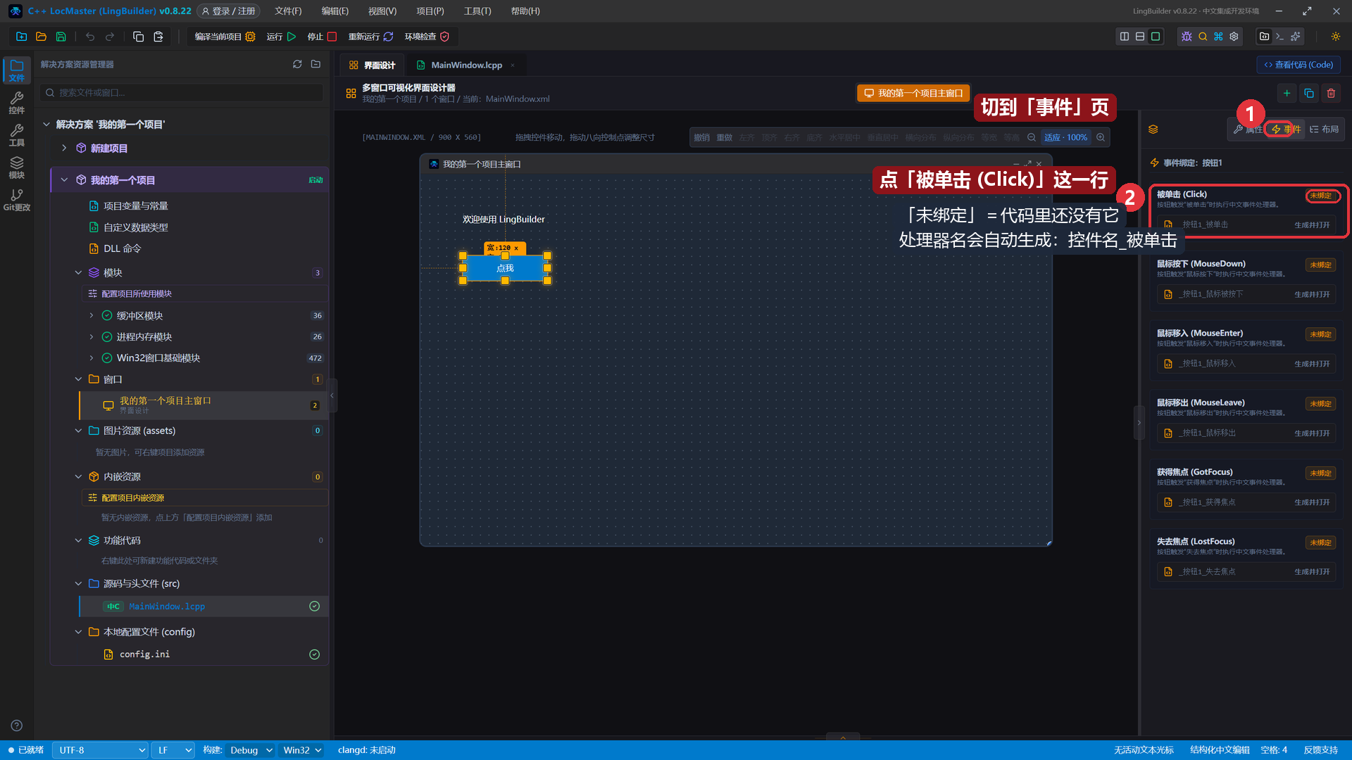This screenshot has width=1352, height=760.
Task: Add a new window with the plus icon
Action: (x=1287, y=93)
